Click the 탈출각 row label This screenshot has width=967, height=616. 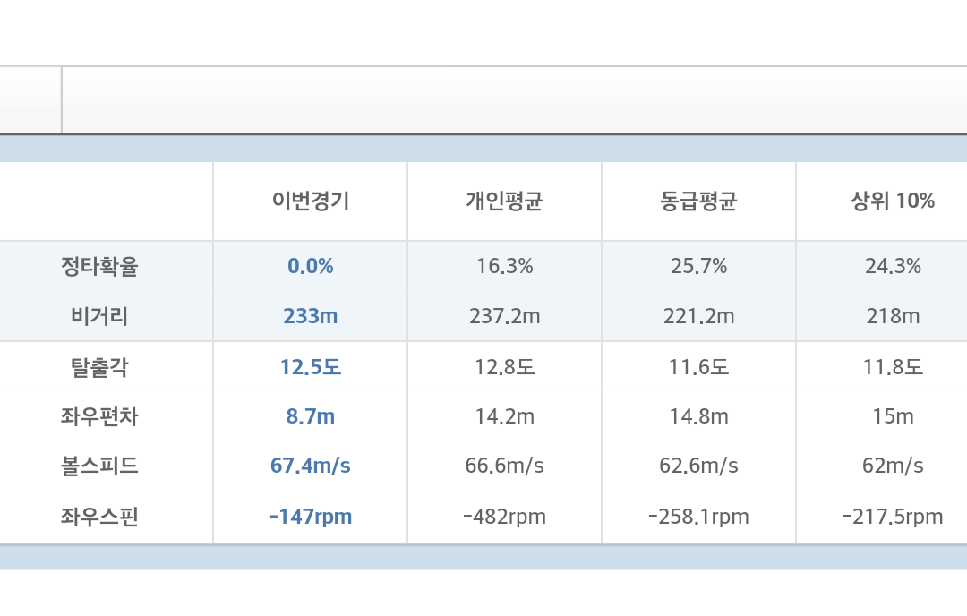(x=99, y=367)
